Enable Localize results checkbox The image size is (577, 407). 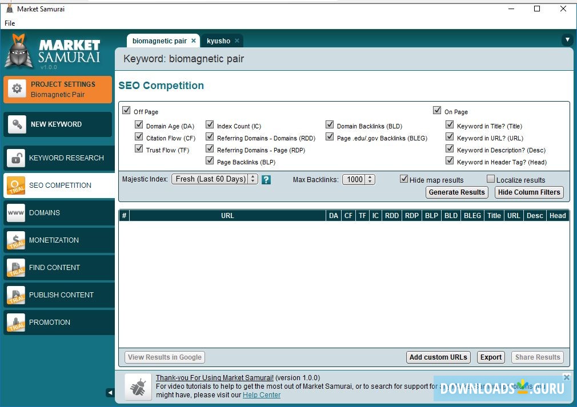491,179
